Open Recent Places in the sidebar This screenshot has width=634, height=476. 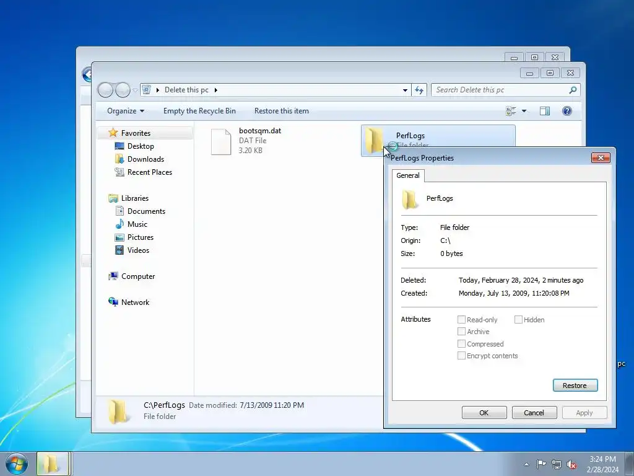[x=149, y=172]
